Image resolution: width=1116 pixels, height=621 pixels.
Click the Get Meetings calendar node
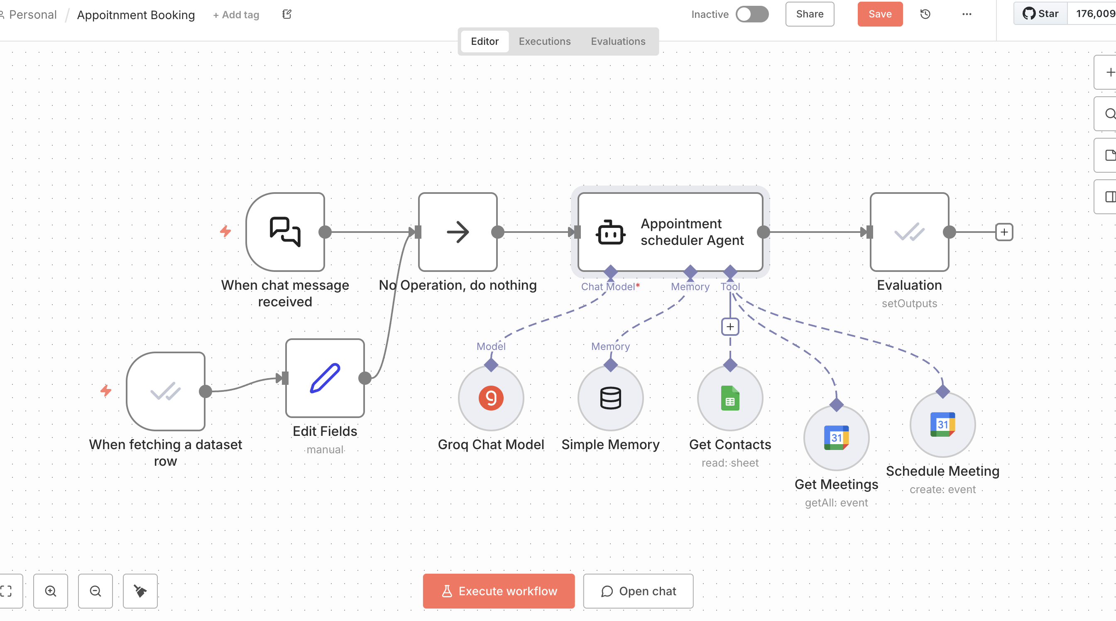pos(836,438)
